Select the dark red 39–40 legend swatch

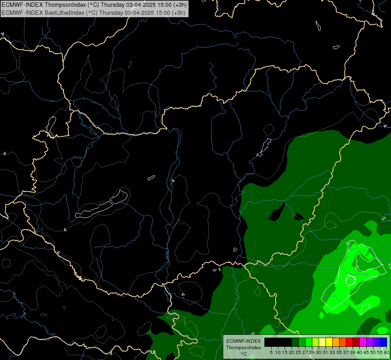[x=356, y=342]
